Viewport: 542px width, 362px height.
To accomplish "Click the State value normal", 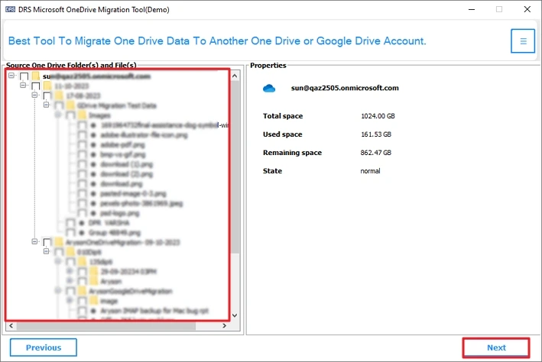I will (370, 171).
